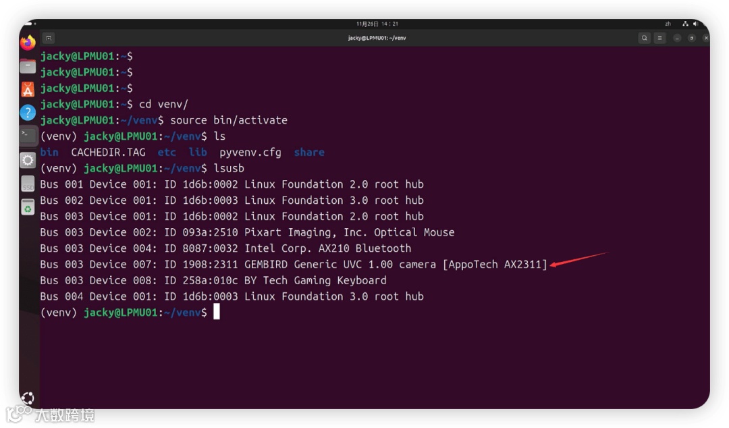Open terminal search magnifier icon
This screenshot has width=729, height=428.
[644, 38]
